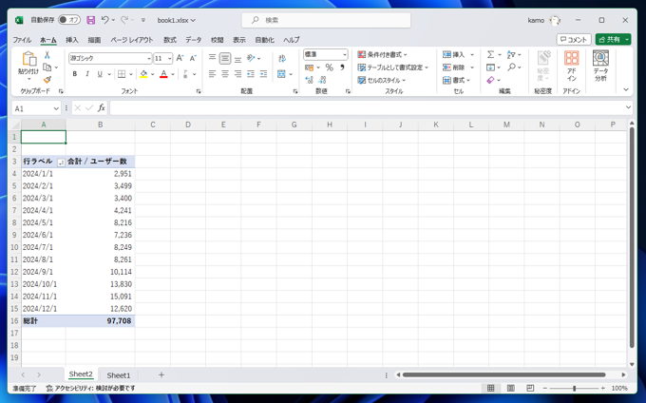The height and width of the screenshot is (403, 646).
Task: Switch to Normal view in status bar
Action: click(491, 388)
